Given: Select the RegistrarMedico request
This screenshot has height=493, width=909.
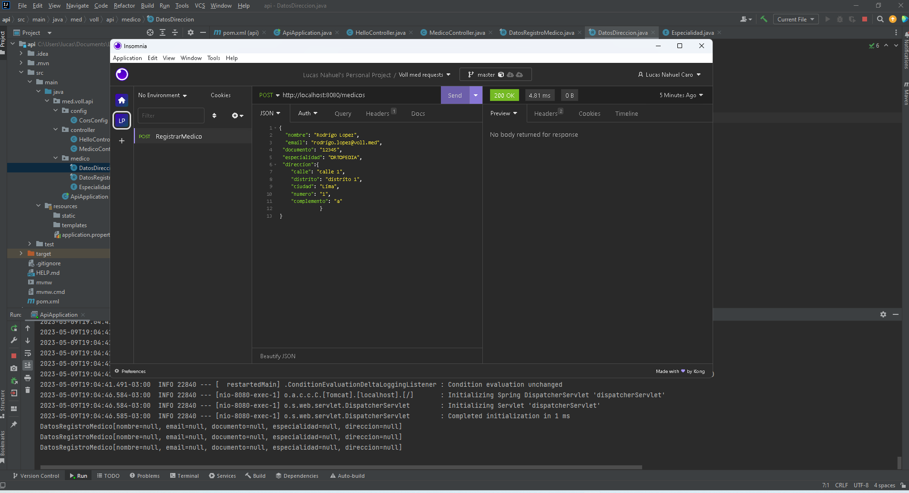Looking at the screenshot, I should pyautogui.click(x=193, y=136).
